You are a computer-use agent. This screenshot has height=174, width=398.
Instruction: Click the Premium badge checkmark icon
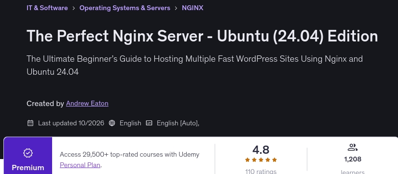[28, 153]
